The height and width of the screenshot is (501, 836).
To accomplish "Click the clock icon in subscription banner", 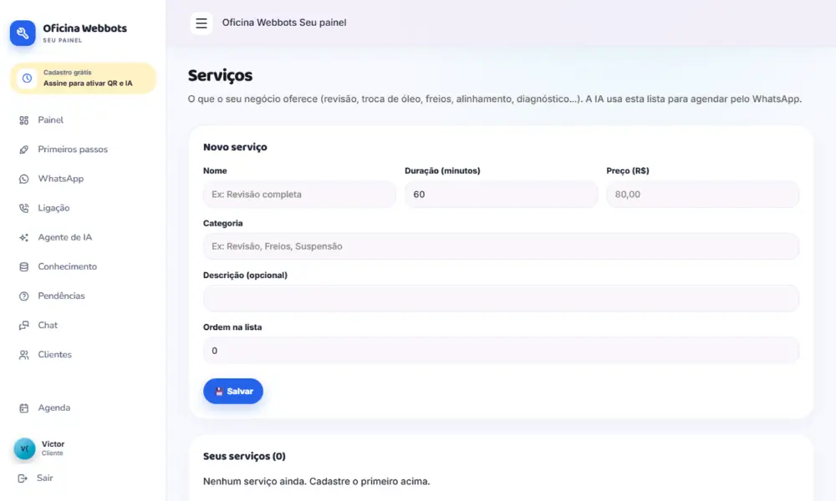I will point(27,78).
